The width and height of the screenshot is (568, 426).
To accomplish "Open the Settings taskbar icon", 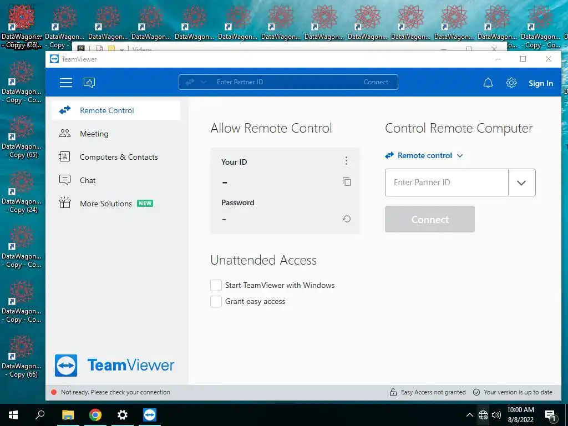I will point(123,415).
